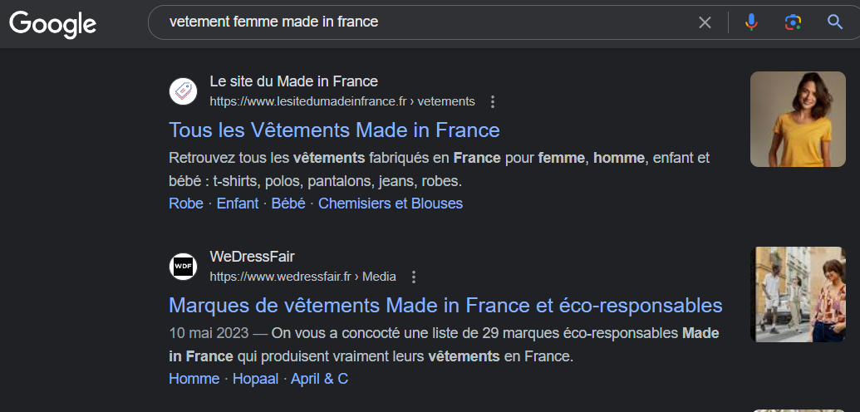Go to the Bébé sitelink
The image size is (860, 412).
288,204
